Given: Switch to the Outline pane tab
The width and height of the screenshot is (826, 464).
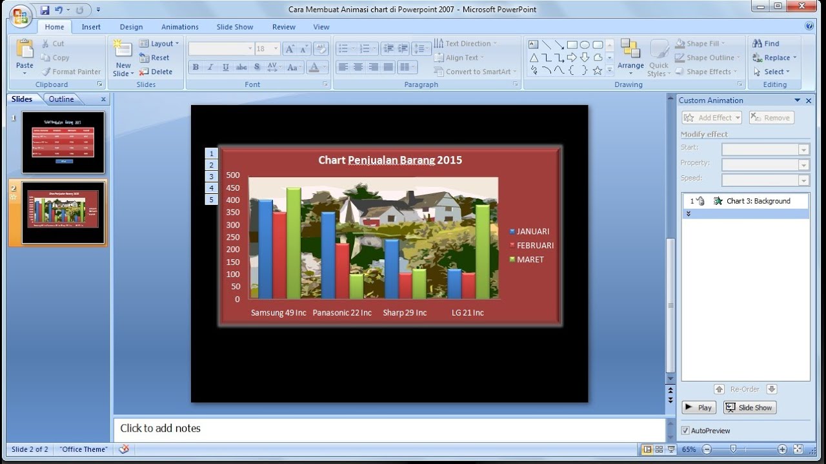Looking at the screenshot, I should [62, 99].
